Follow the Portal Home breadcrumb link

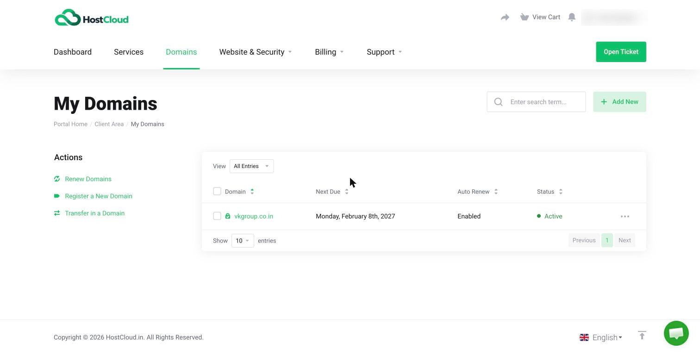tap(70, 124)
